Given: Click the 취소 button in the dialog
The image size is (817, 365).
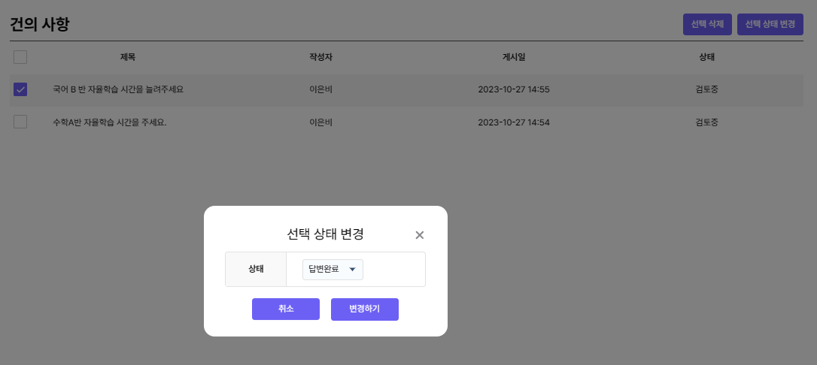Looking at the screenshot, I should pyautogui.click(x=286, y=309).
